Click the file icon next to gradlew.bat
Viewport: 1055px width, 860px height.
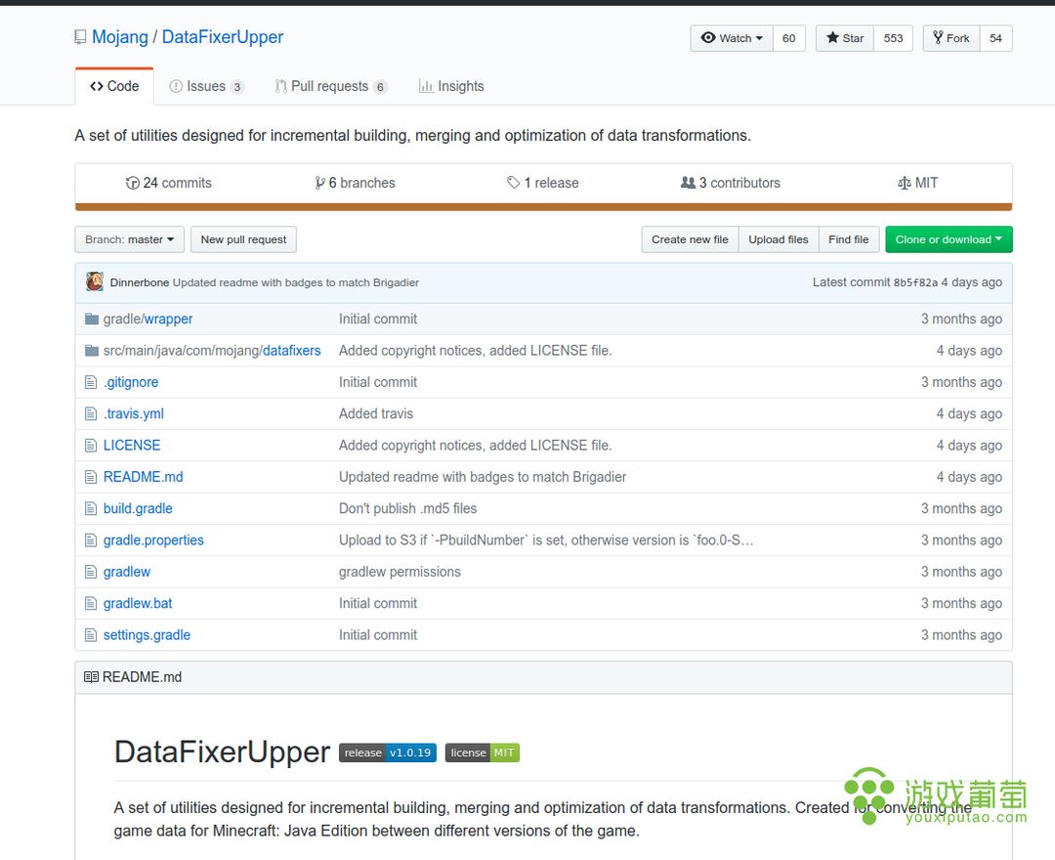point(91,604)
